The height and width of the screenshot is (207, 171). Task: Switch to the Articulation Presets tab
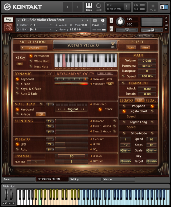[x=52, y=179]
